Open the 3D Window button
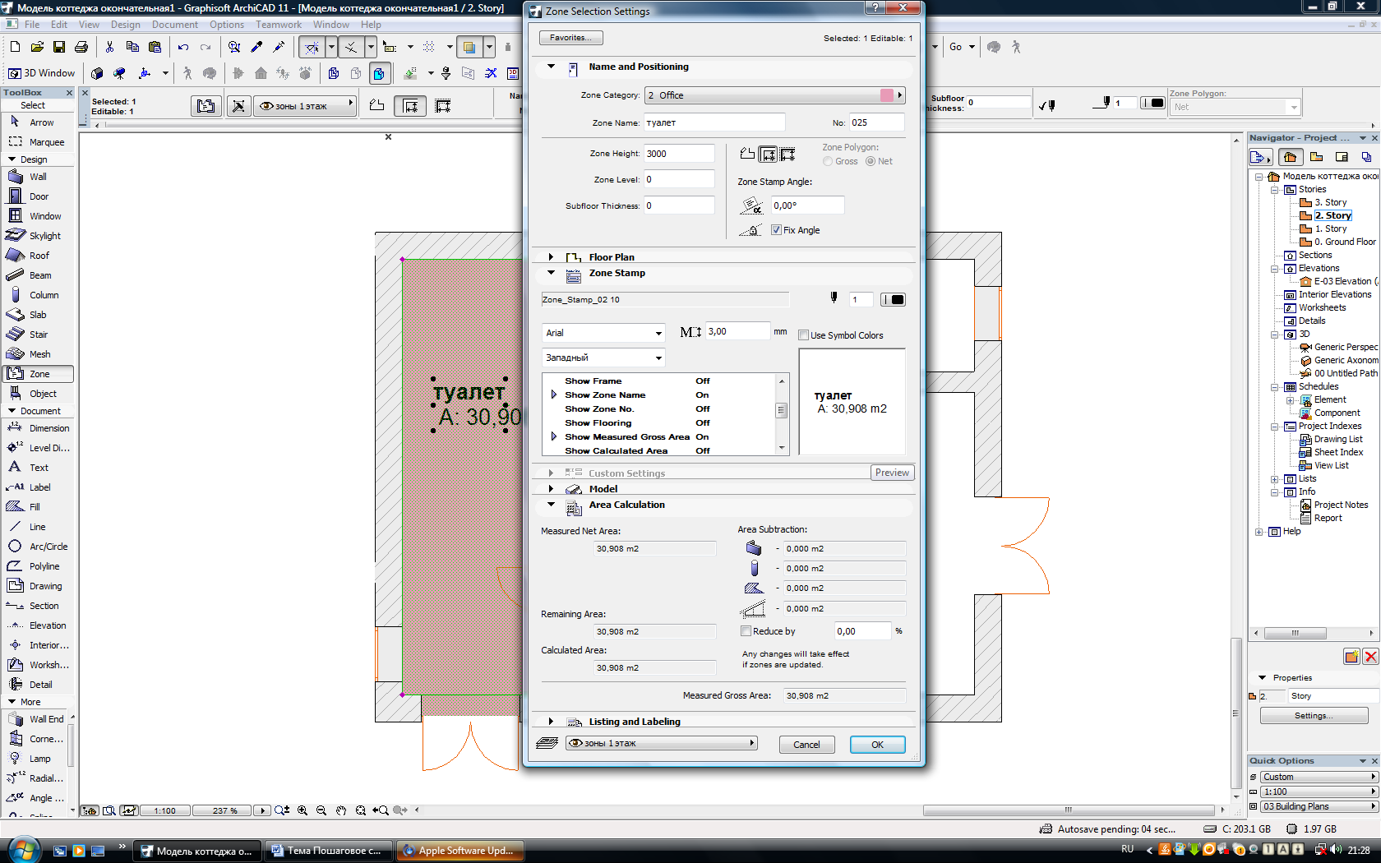 pyautogui.click(x=41, y=73)
